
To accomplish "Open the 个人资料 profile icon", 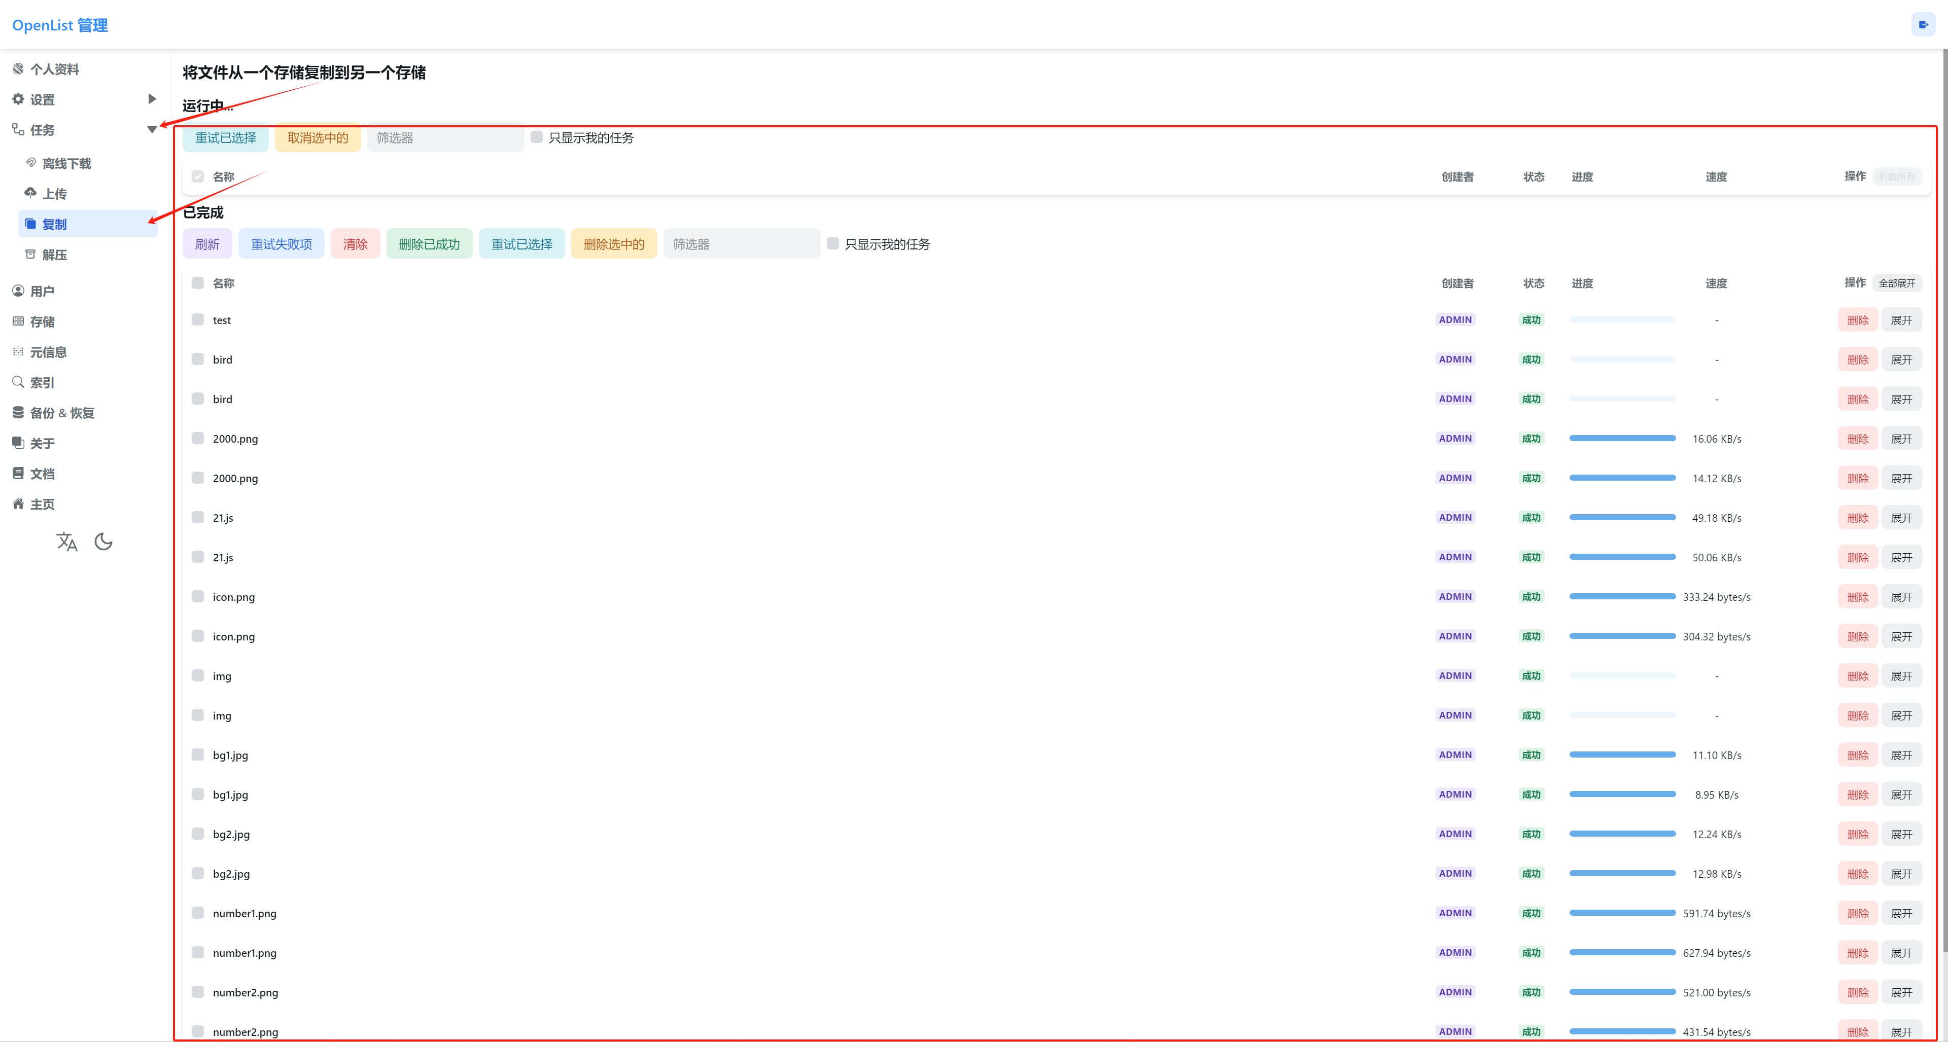I will click(x=18, y=69).
